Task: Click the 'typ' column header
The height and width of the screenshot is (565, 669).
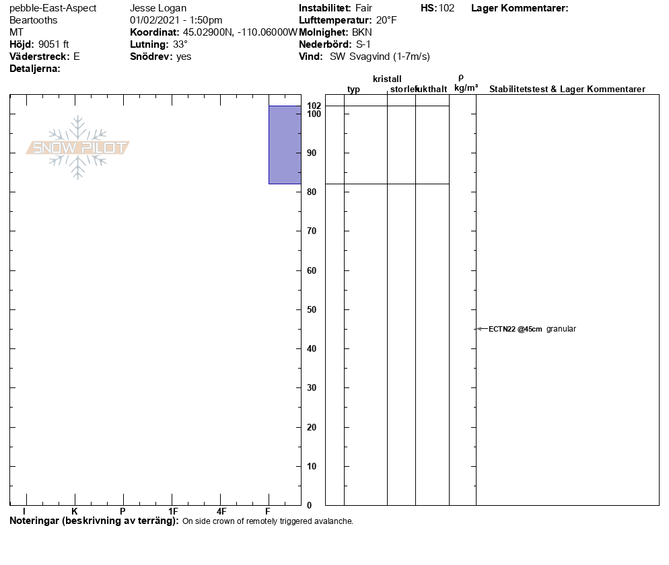Action: point(353,89)
